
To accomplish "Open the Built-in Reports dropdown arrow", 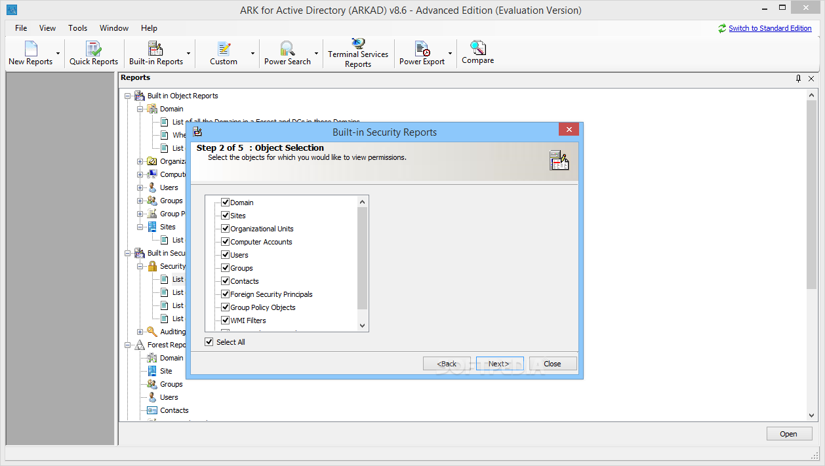I will coord(189,53).
